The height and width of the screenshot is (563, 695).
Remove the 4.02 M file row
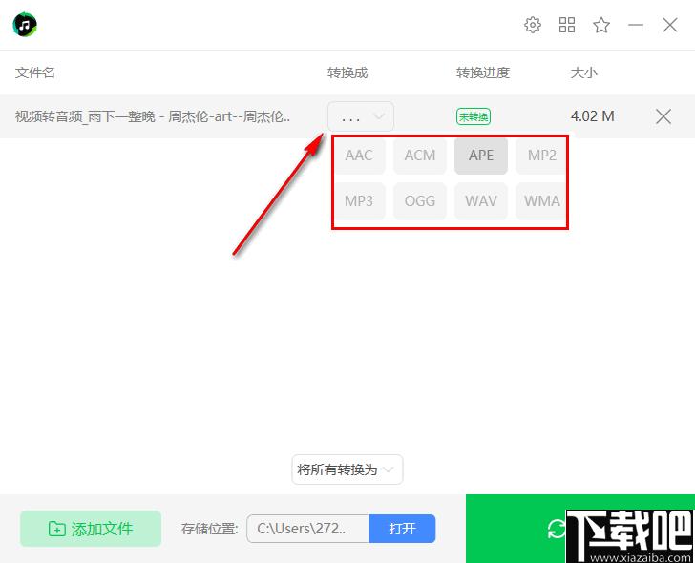[663, 116]
